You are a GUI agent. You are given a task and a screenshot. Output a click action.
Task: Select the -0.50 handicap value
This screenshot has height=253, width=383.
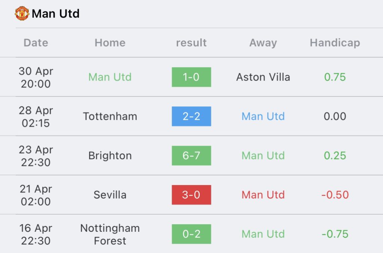[x=335, y=195]
